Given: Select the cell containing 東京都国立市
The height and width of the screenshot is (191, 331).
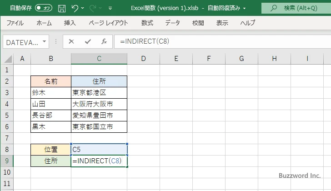Looking at the screenshot, I should click(x=99, y=127).
